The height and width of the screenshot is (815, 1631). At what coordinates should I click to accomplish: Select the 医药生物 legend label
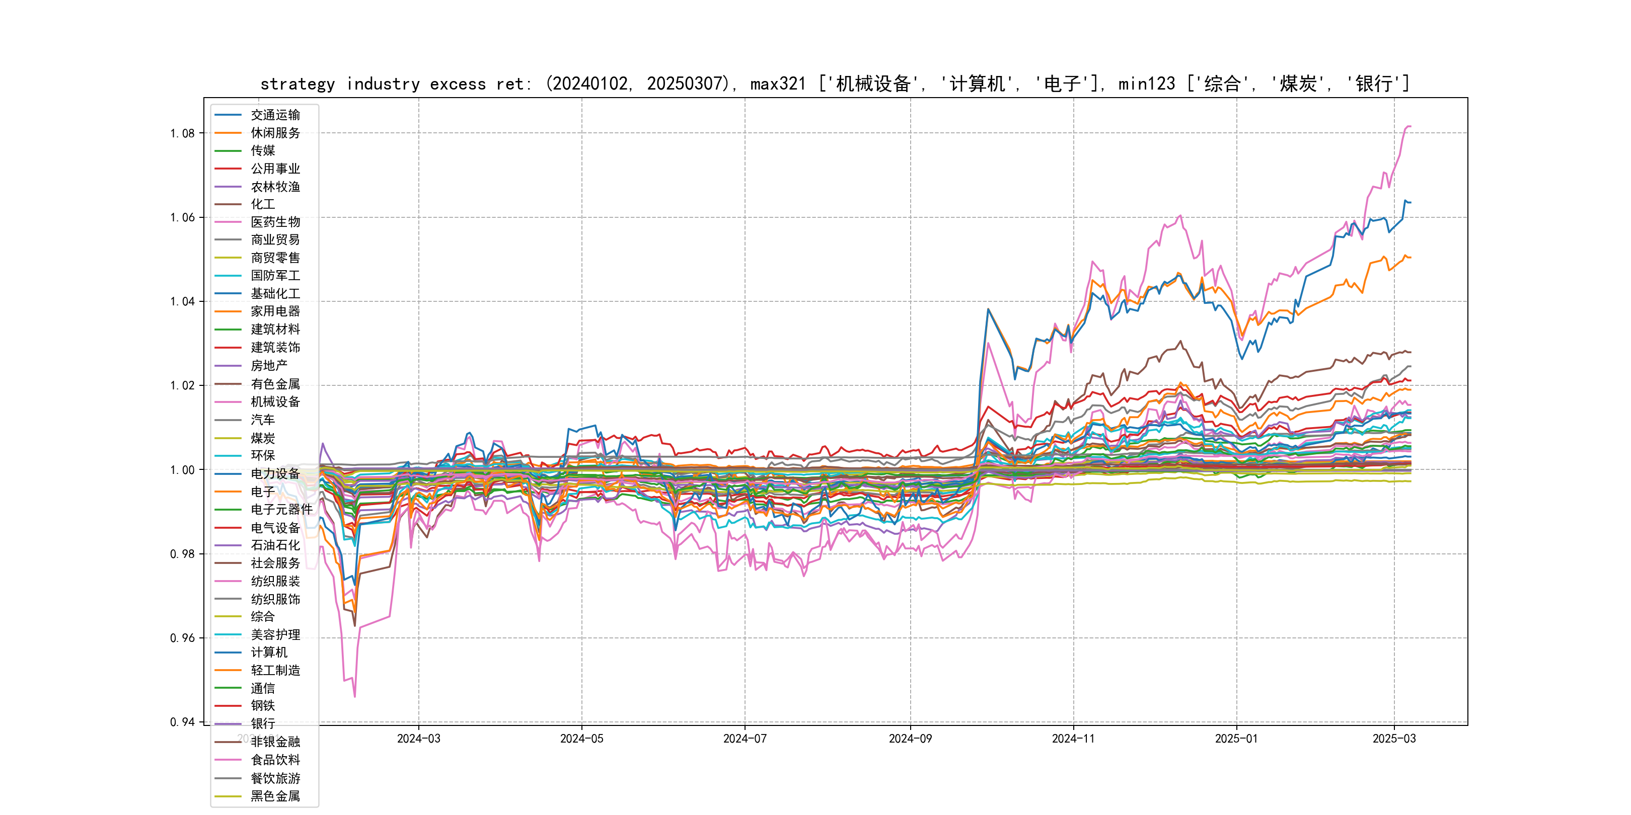(275, 222)
